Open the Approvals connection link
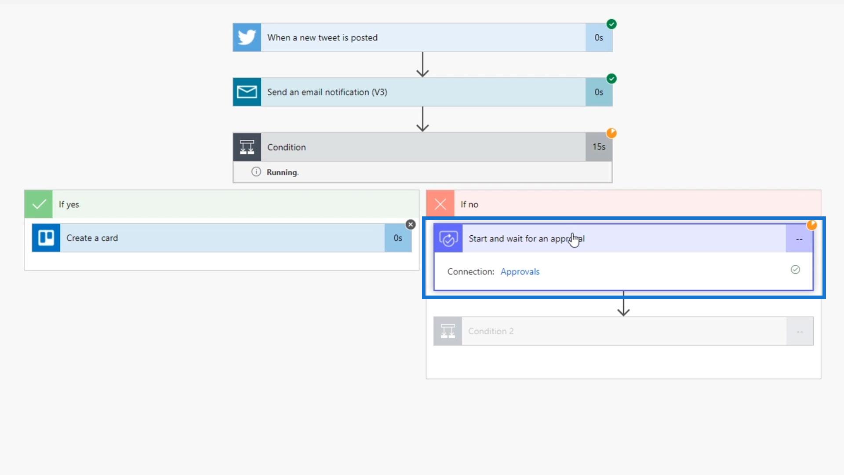This screenshot has height=475, width=844. click(520, 272)
